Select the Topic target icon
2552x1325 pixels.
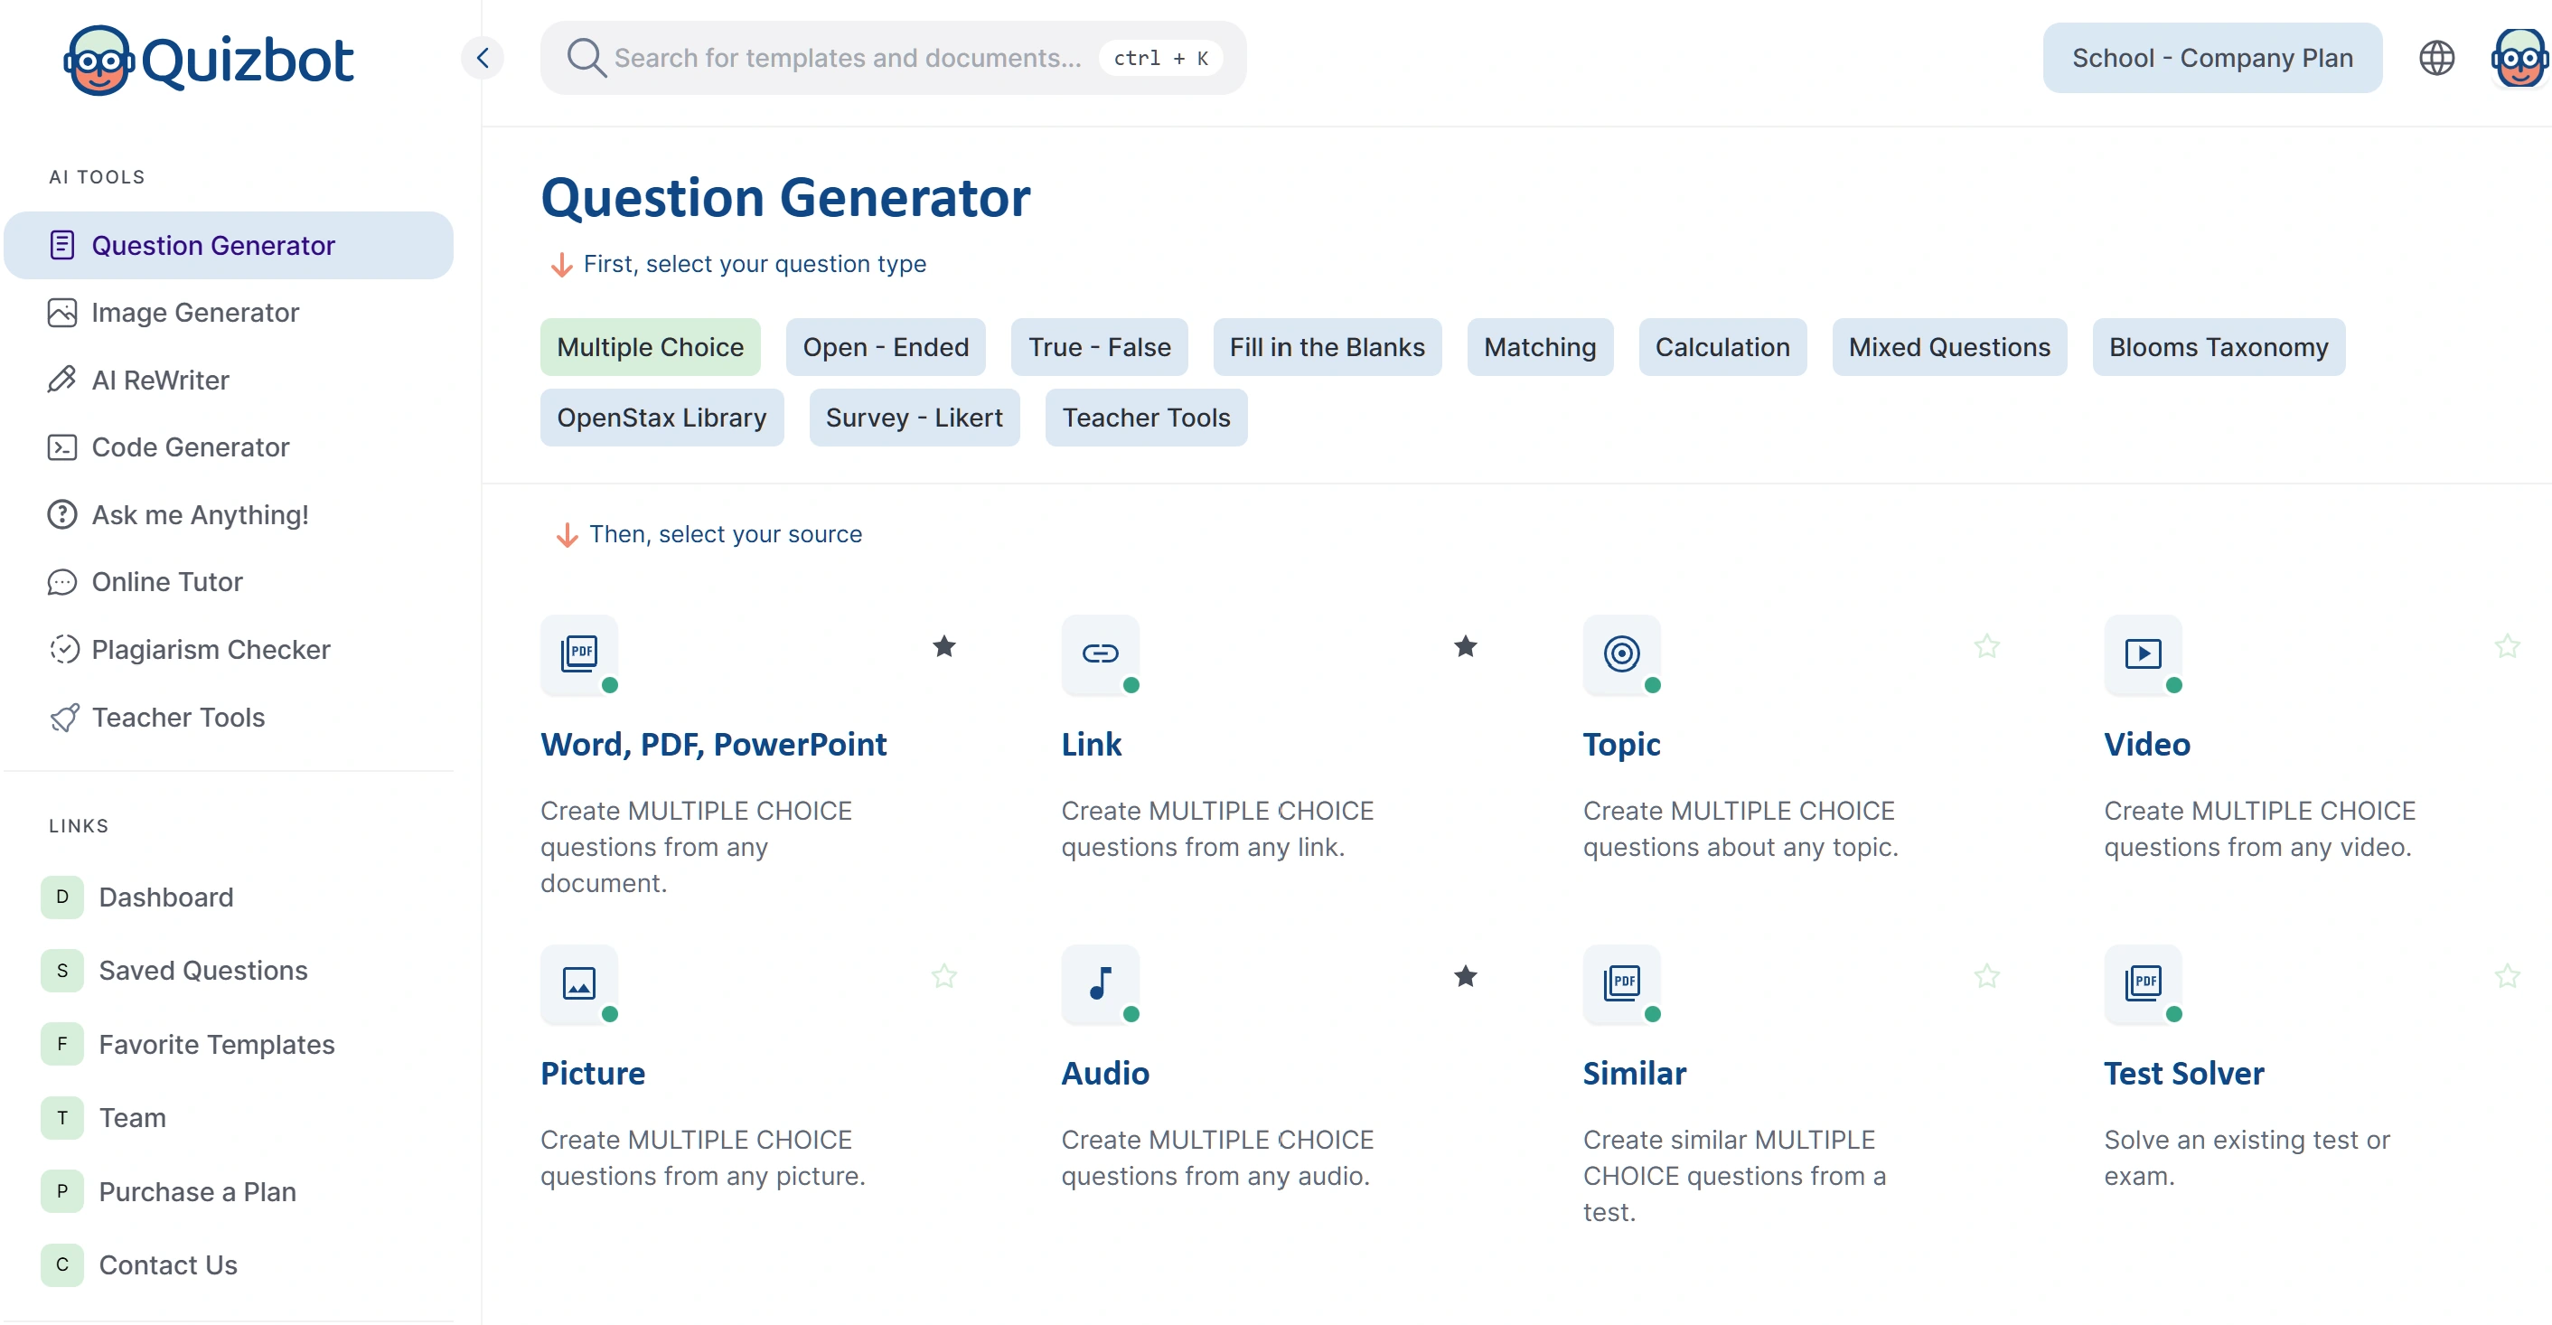[x=1621, y=653]
